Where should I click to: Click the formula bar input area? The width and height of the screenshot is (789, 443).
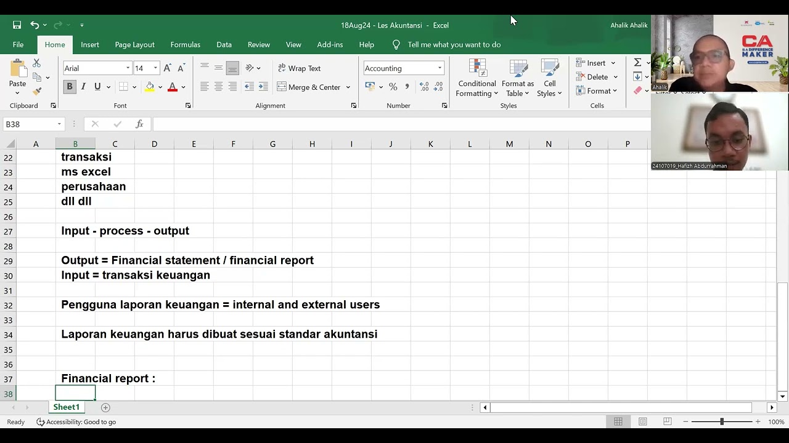coord(401,124)
